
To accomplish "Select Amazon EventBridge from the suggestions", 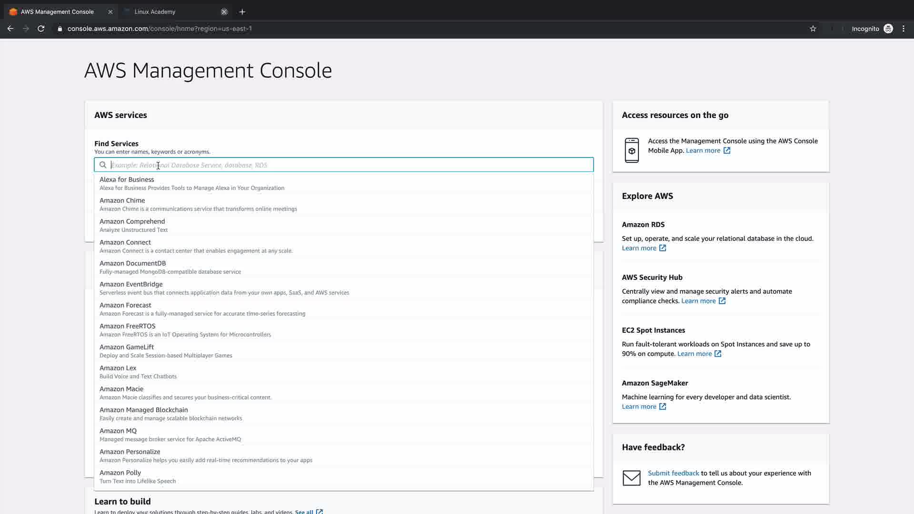I will 131,284.
